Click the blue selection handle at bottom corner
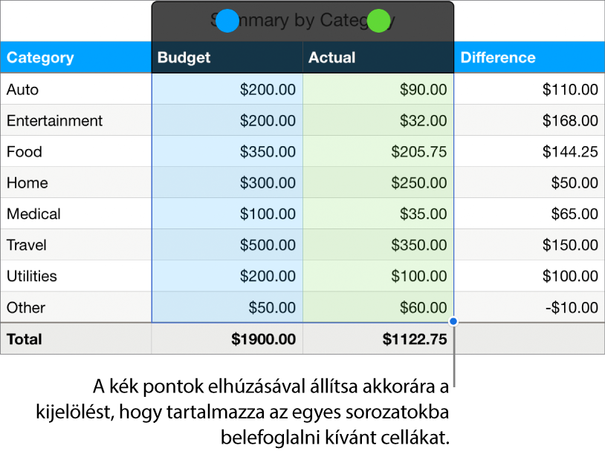The width and height of the screenshot is (605, 454). pos(453,322)
